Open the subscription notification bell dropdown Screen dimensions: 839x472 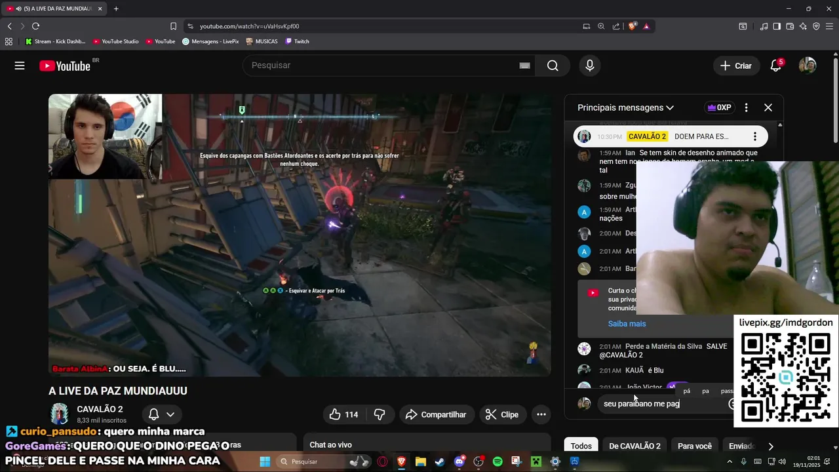161,414
